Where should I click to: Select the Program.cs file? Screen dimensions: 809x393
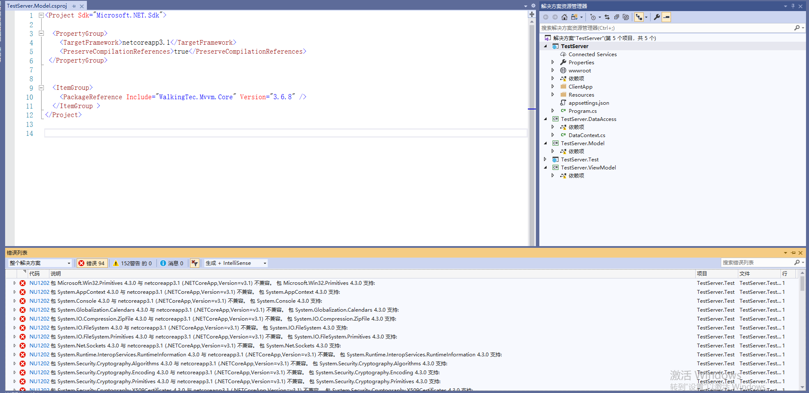pos(582,111)
